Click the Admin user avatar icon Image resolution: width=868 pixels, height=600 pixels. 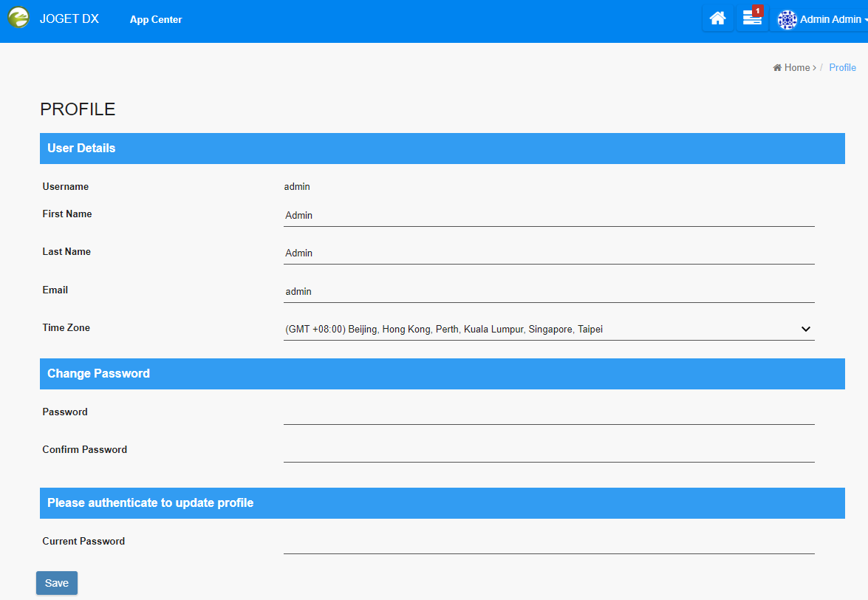pyautogui.click(x=787, y=20)
